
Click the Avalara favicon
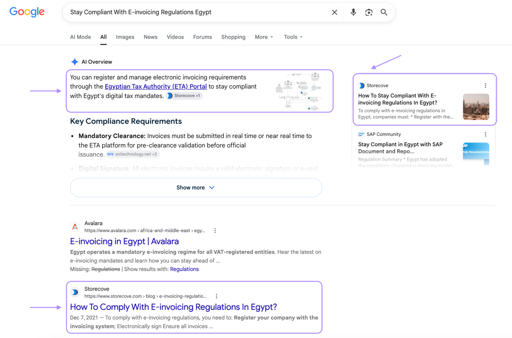75,227
